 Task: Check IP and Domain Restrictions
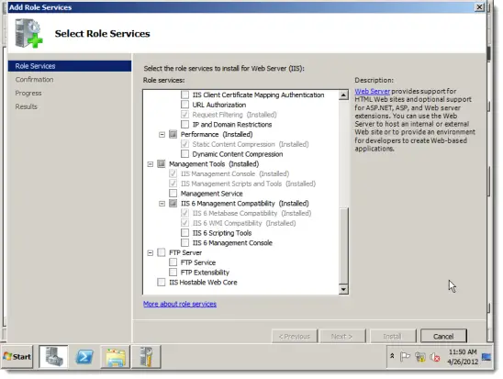point(184,125)
